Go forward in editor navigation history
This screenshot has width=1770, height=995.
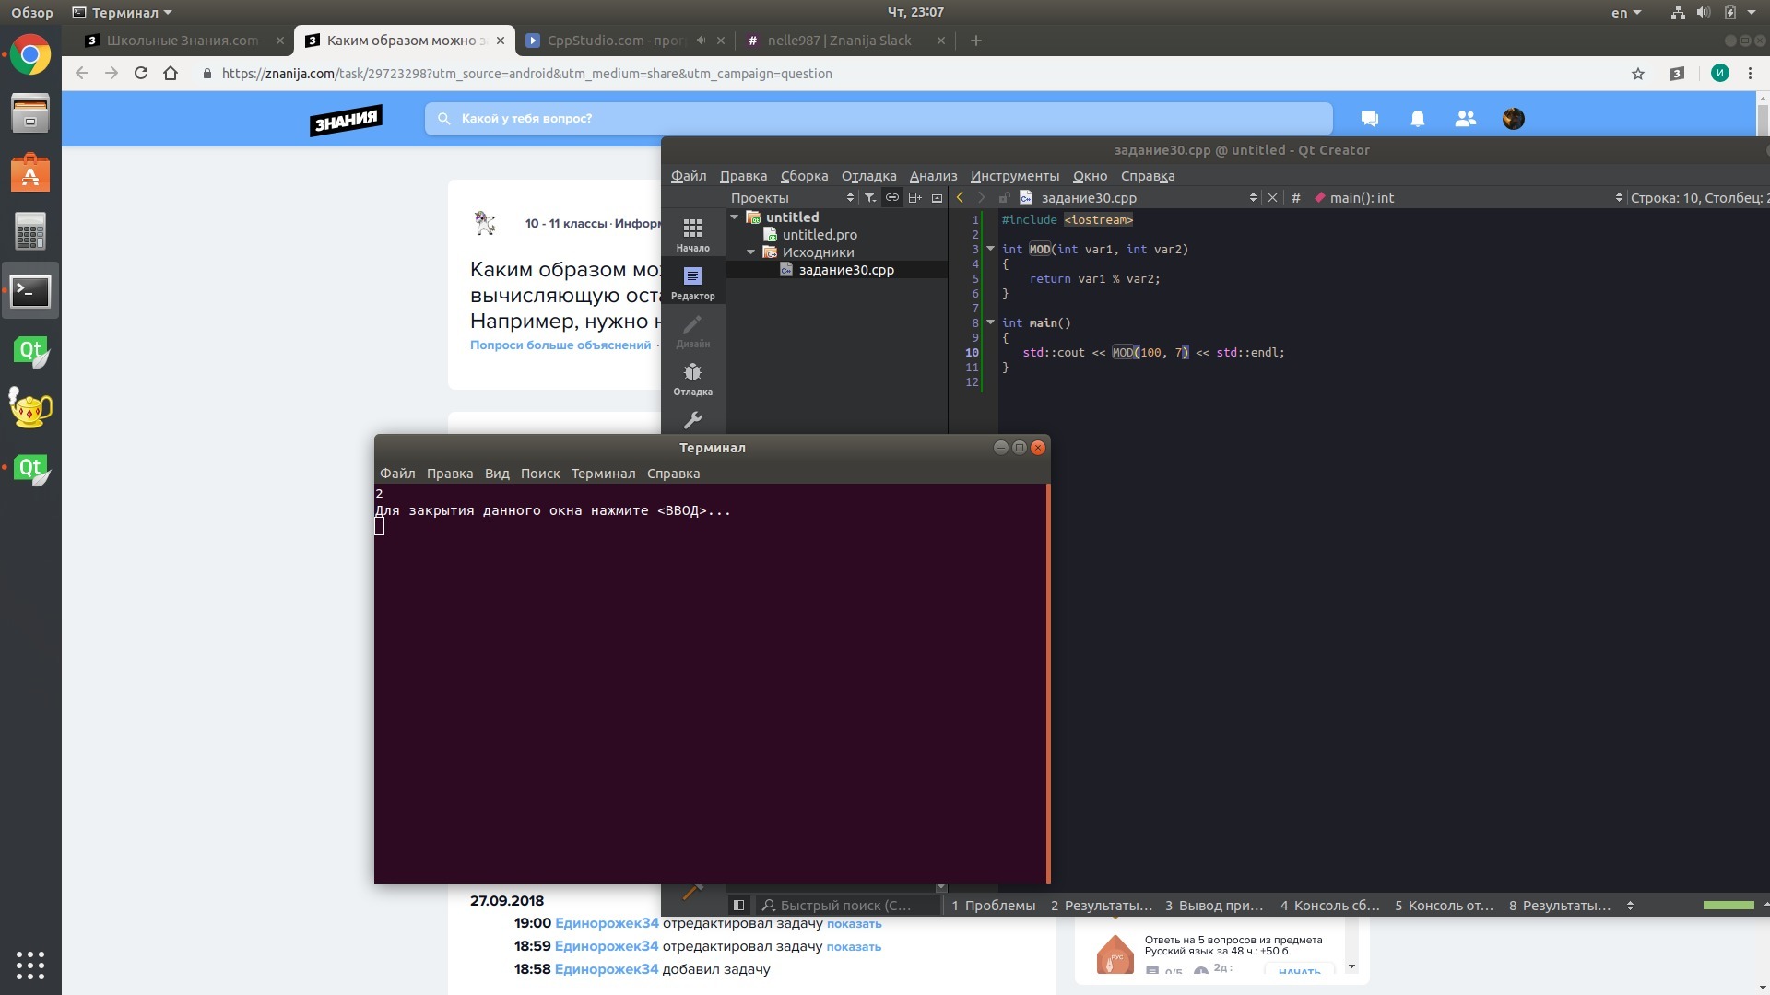pyautogui.click(x=981, y=197)
